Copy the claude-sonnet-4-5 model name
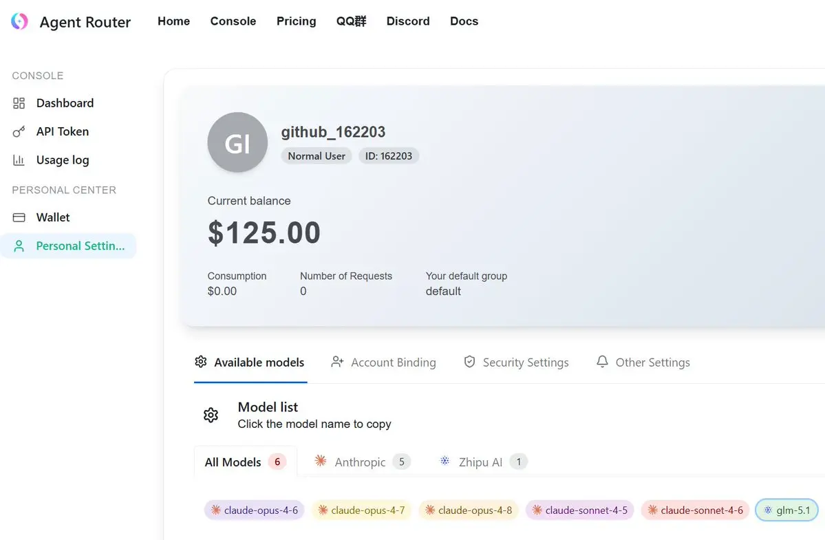The width and height of the screenshot is (825, 540). (x=580, y=510)
